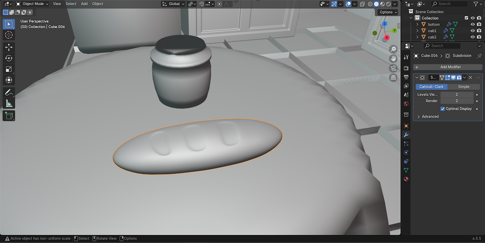The width and height of the screenshot is (485, 243).
Task: Switch perspective/orthographic grid icon
Action: pos(393,78)
